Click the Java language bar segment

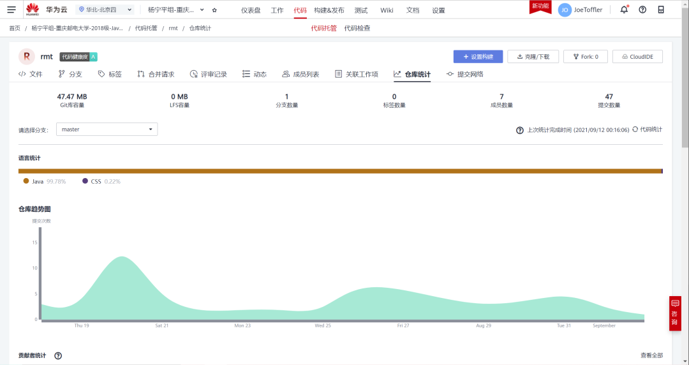coord(339,171)
